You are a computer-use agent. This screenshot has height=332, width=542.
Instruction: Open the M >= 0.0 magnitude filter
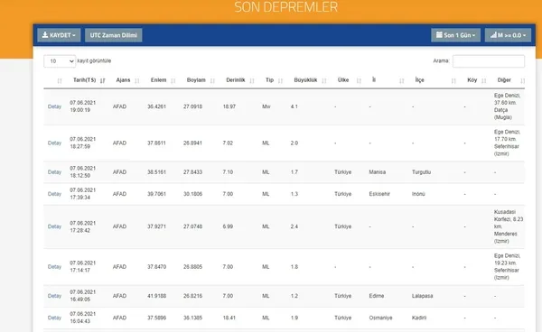click(x=508, y=35)
